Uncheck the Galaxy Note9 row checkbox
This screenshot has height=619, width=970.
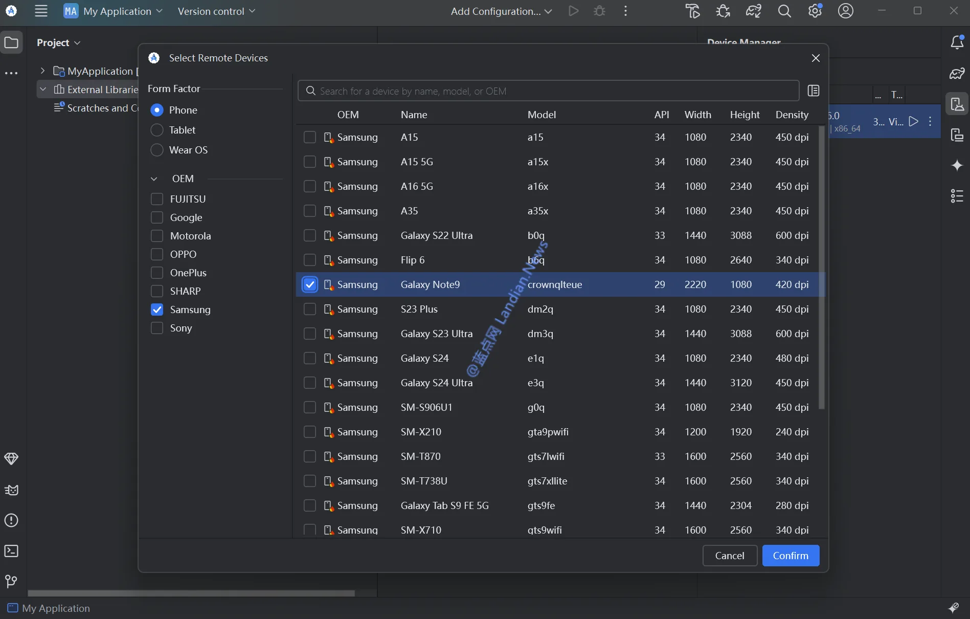click(310, 284)
